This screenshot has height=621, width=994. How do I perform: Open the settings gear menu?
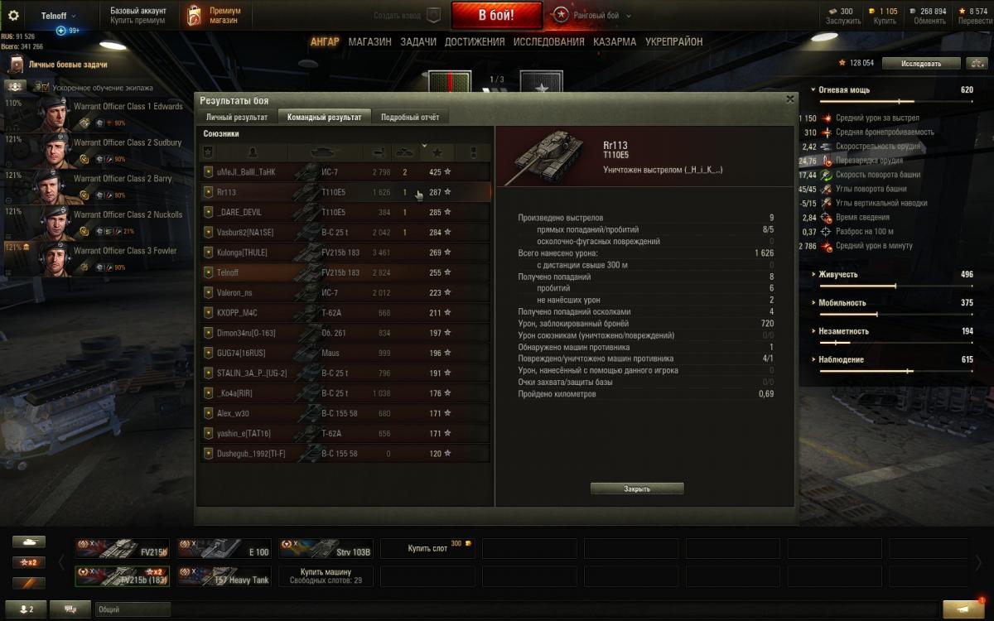coord(13,15)
